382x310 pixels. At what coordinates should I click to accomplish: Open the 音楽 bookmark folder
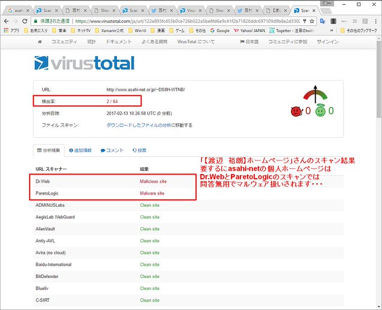click(59, 31)
